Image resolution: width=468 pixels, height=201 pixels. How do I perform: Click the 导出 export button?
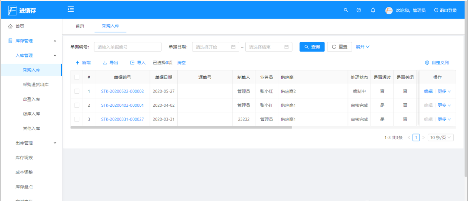110,63
